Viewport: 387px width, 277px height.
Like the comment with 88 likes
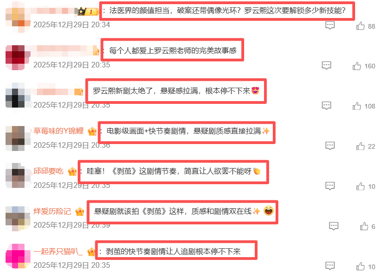pos(360,26)
